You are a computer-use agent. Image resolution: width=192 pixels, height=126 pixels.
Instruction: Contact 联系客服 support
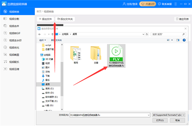click(x=165, y=4)
